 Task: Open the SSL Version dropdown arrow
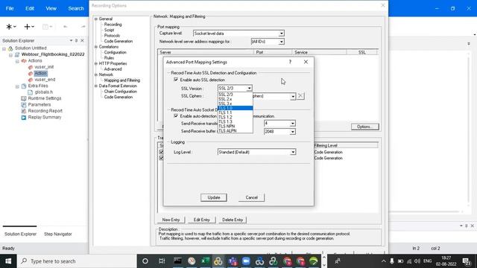[x=249, y=89]
